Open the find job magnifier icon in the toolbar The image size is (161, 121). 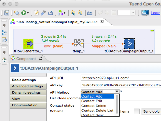(x=17, y=13)
